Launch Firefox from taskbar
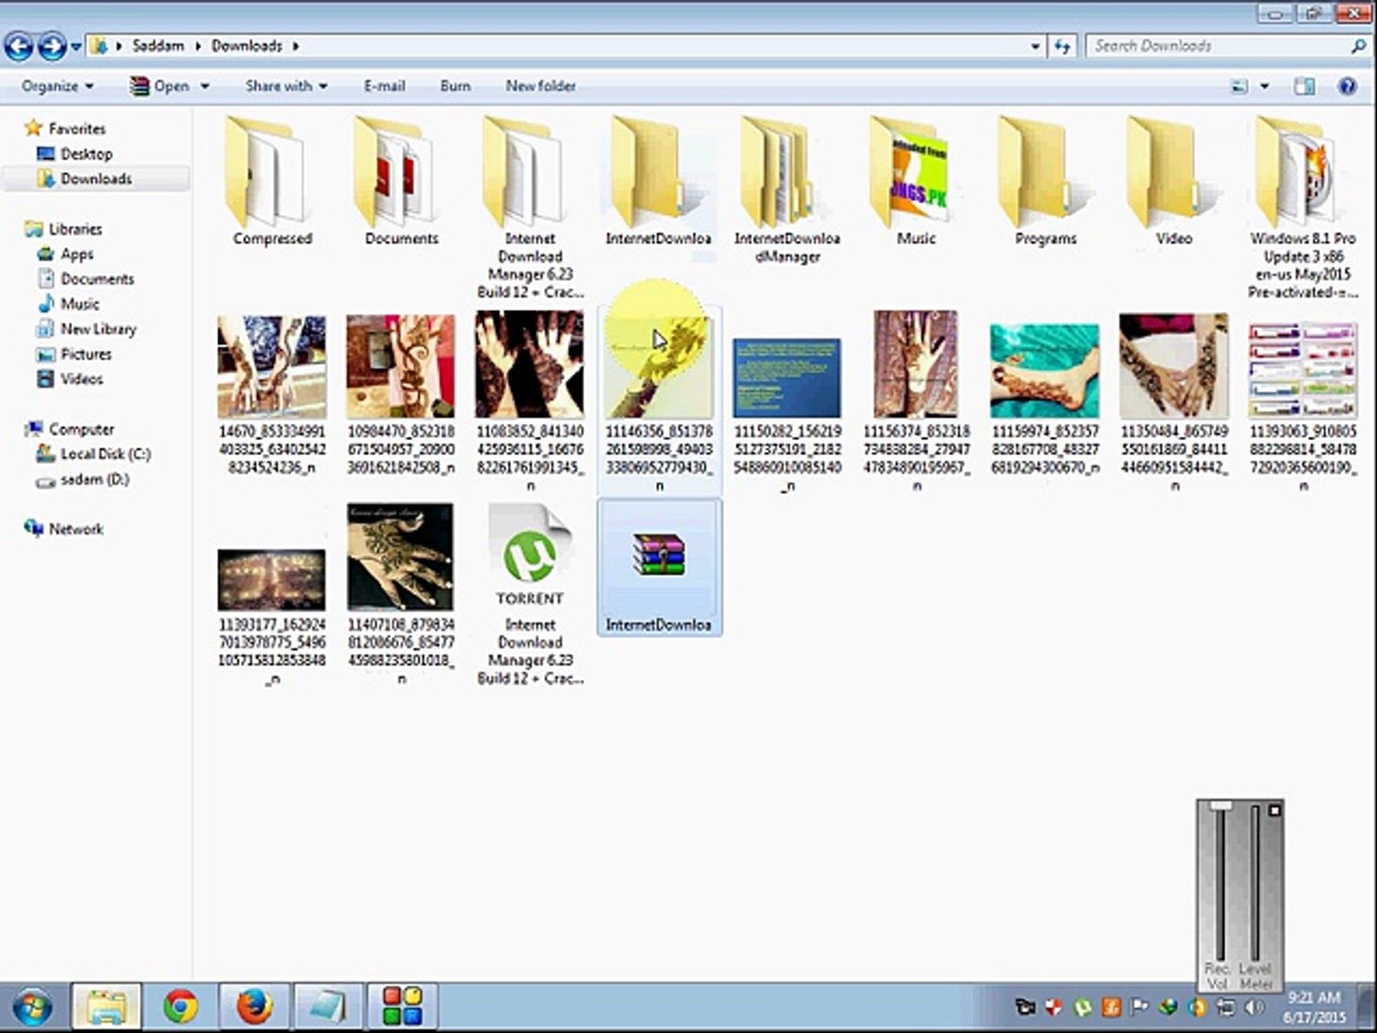1377x1033 pixels. [x=254, y=1006]
